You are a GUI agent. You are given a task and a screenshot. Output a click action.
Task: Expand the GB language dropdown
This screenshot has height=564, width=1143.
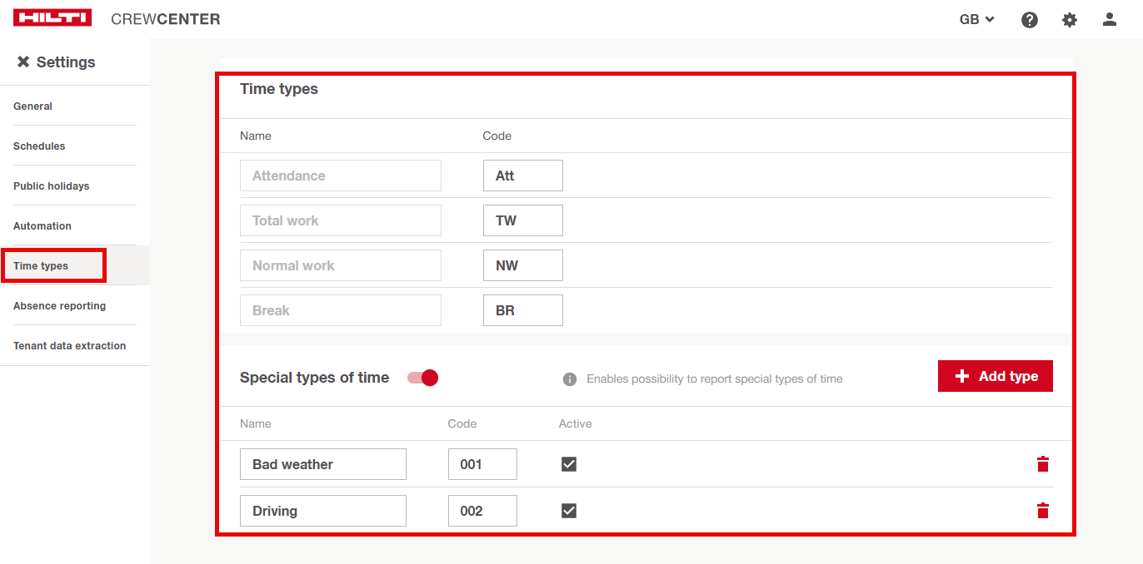point(976,19)
